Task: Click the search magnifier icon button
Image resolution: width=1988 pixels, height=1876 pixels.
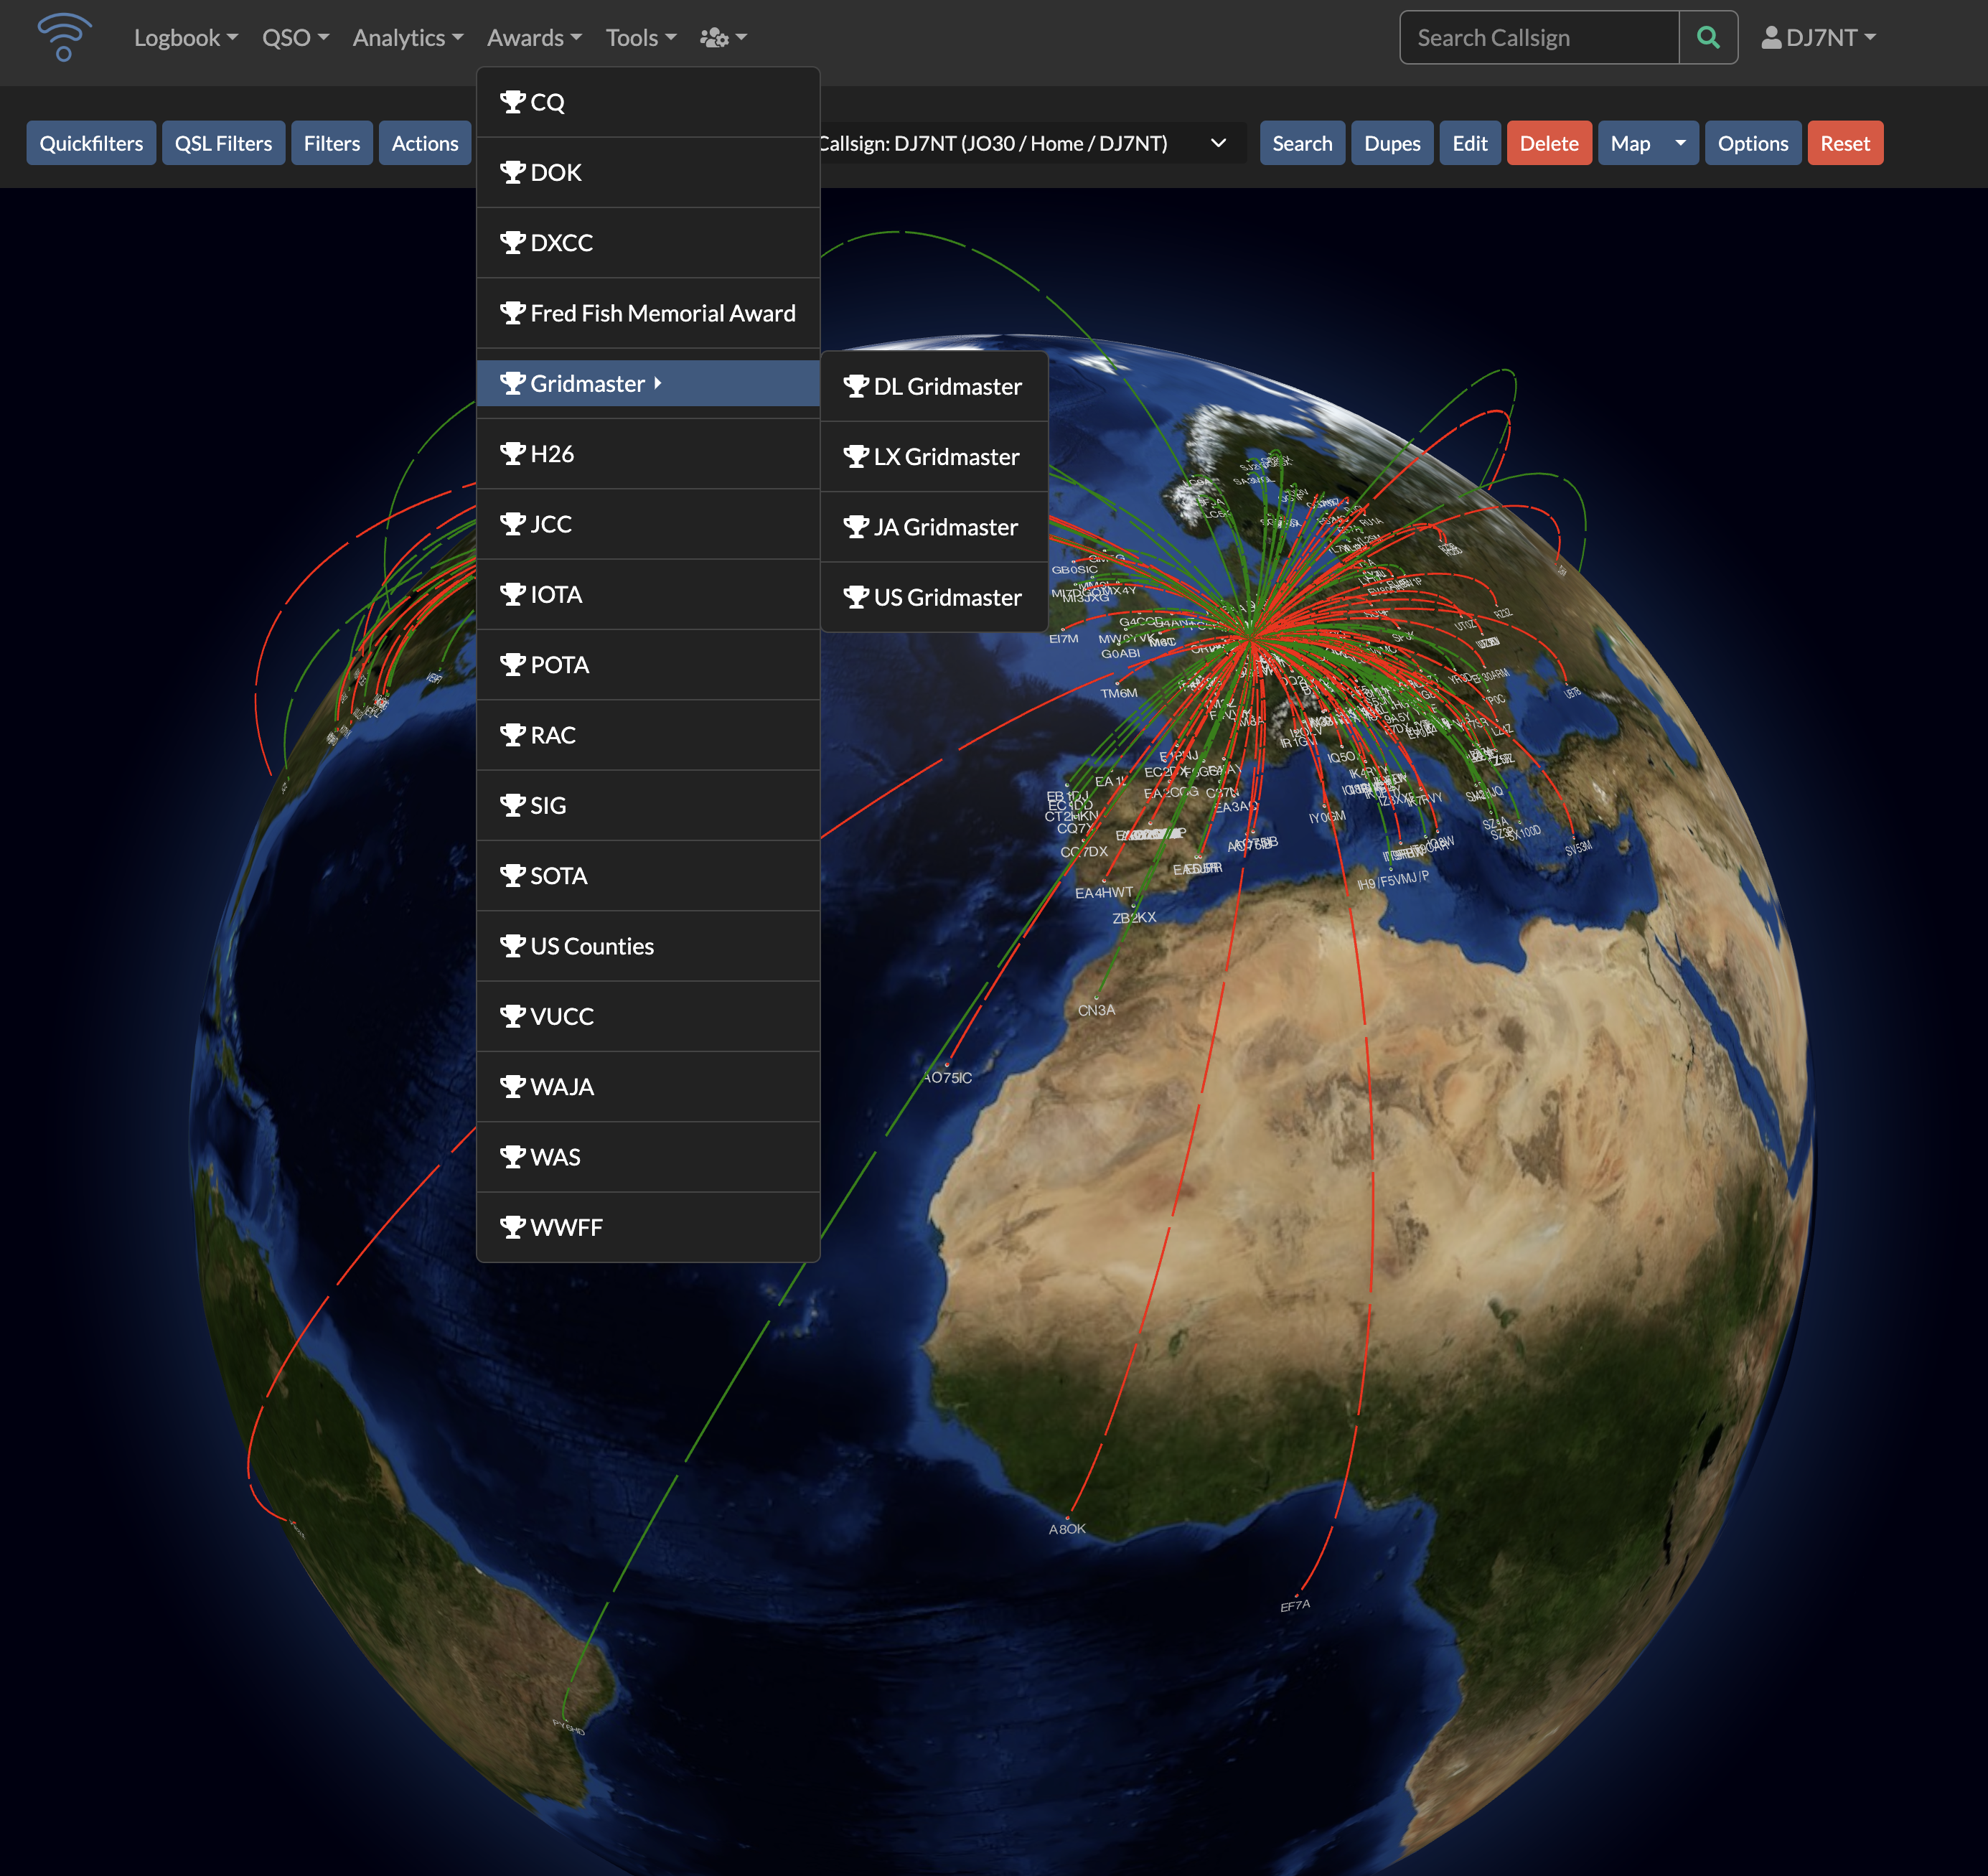Action: point(1708,38)
